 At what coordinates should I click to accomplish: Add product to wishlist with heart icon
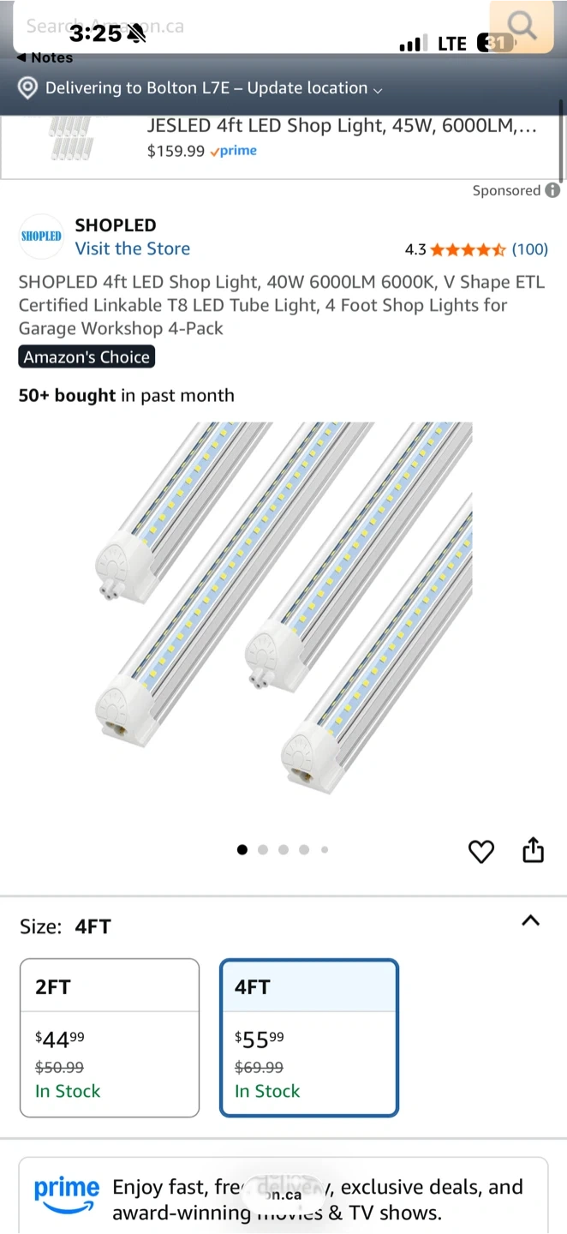tap(481, 851)
